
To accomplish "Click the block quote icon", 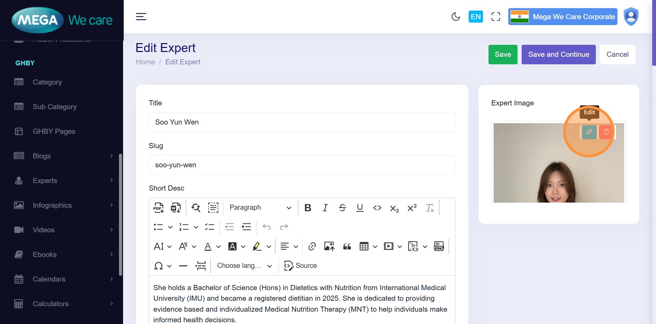I will click(x=347, y=246).
